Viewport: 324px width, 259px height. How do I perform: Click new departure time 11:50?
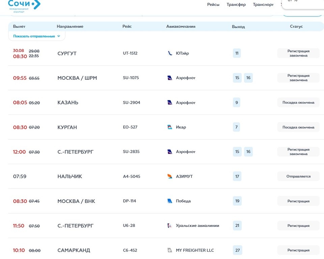19,226
